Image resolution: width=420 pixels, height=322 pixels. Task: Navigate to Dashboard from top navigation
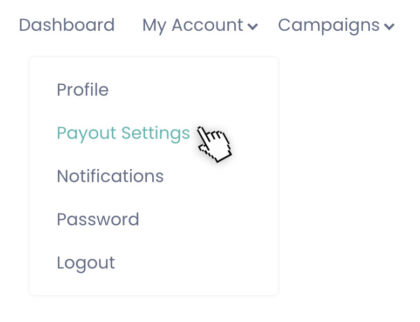tap(67, 25)
